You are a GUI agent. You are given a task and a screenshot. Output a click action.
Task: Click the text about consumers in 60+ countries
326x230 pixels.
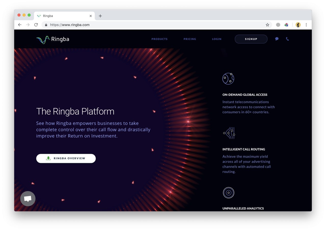click(x=249, y=107)
